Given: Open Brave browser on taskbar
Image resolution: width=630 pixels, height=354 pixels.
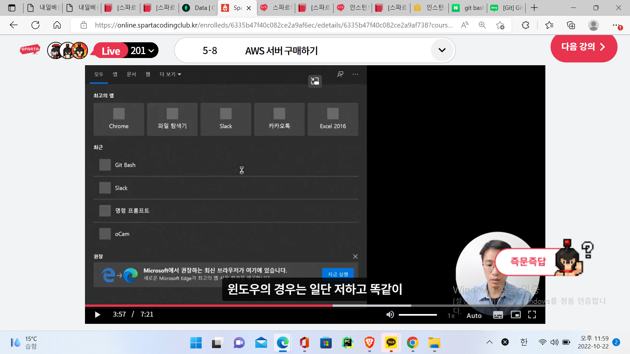Looking at the screenshot, I should pos(369,343).
